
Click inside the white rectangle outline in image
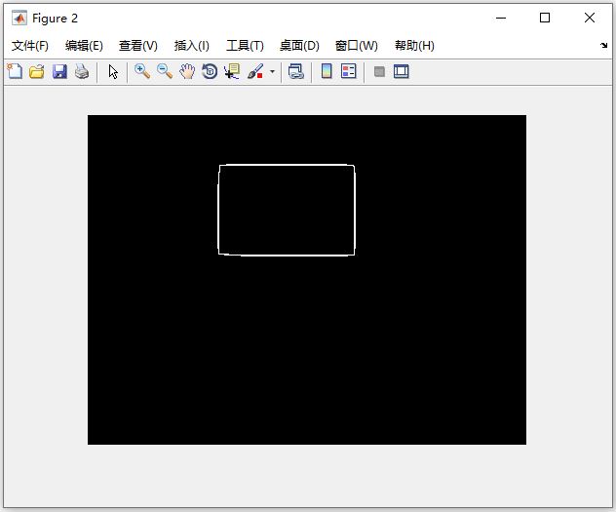click(x=287, y=210)
